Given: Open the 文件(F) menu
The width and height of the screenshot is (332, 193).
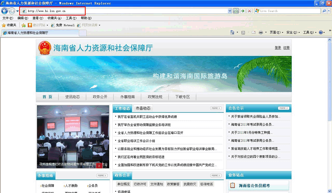Looking at the screenshot, I should [8, 18].
